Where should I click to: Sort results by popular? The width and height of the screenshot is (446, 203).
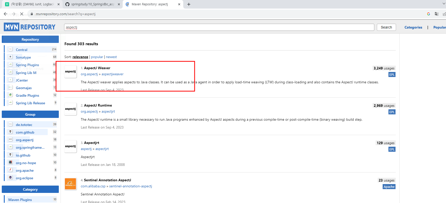[97, 57]
